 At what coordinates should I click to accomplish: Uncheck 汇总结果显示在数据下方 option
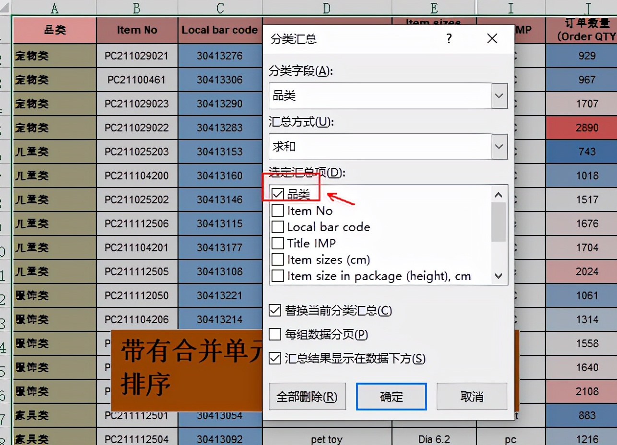[275, 359]
